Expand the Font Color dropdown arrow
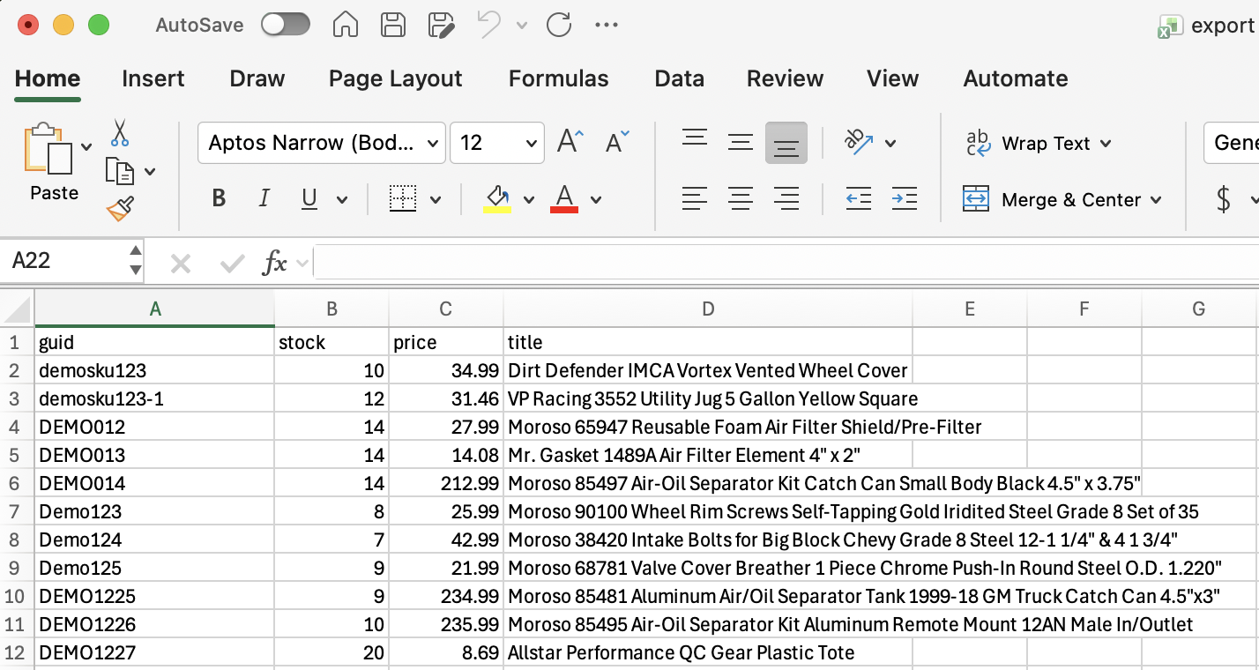The image size is (1259, 670). point(596,200)
